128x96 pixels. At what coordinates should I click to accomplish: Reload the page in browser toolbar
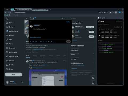(11, 12)
